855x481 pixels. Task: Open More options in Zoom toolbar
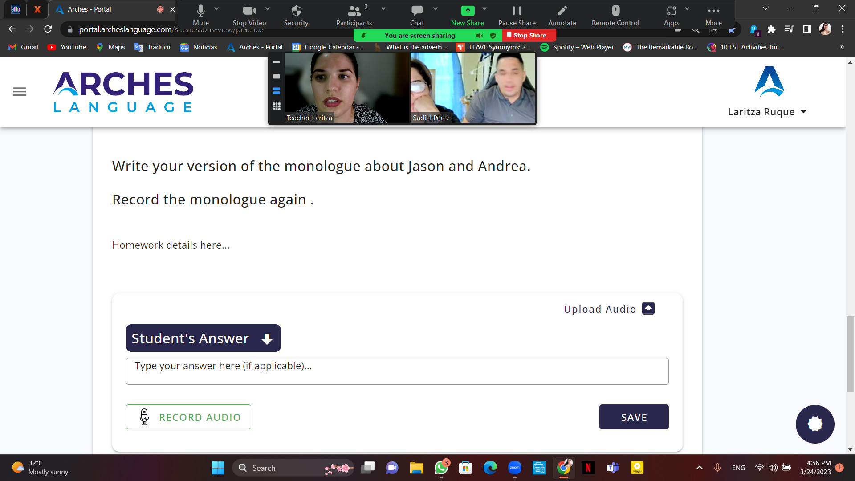tap(713, 15)
